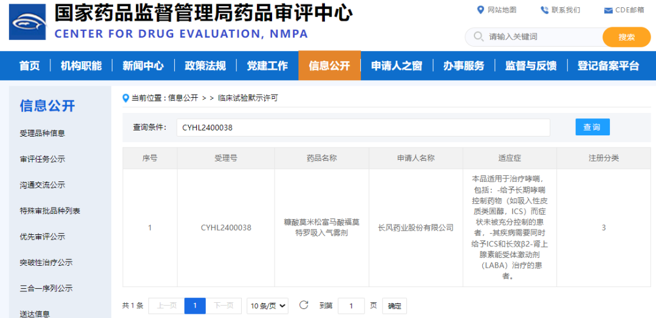Click the refresh icon beside page size
The height and width of the screenshot is (318, 656).
click(x=304, y=305)
